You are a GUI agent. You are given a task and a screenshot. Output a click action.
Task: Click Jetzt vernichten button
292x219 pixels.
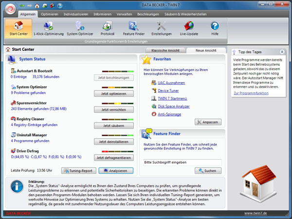click(x=114, y=109)
